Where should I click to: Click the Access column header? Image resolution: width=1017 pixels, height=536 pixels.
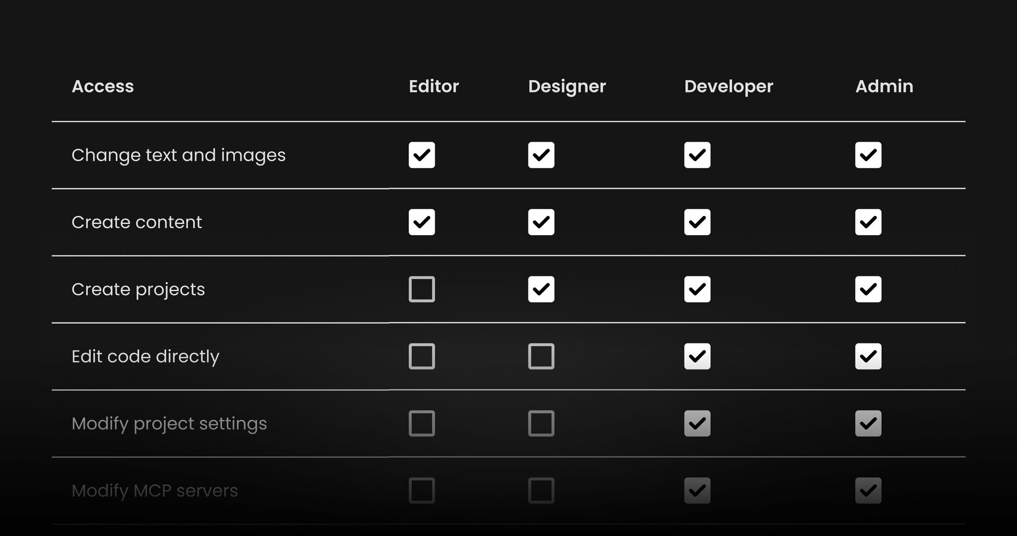click(x=103, y=86)
